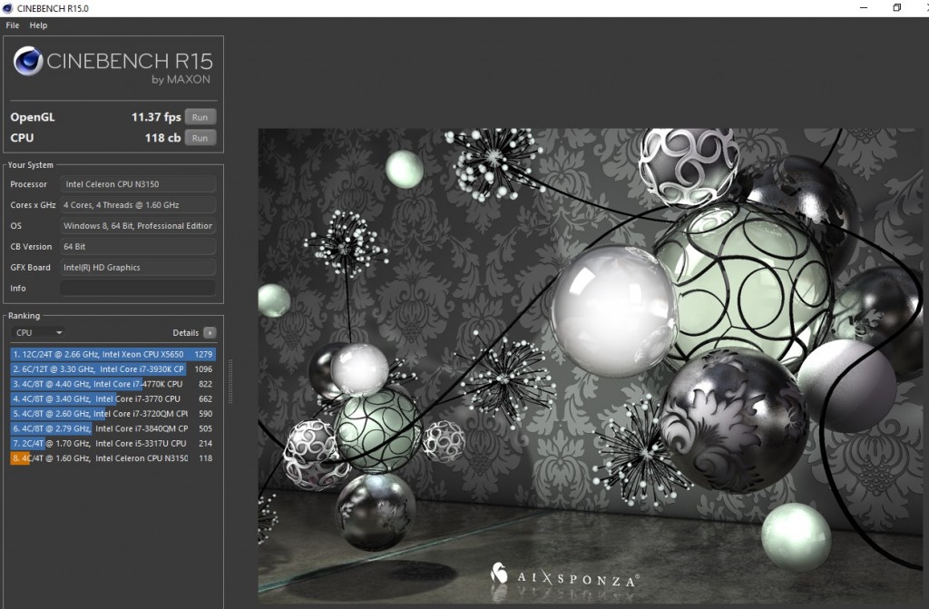This screenshot has height=609, width=929.
Task: Click the OS field showing Windows 8
Action: (137, 225)
